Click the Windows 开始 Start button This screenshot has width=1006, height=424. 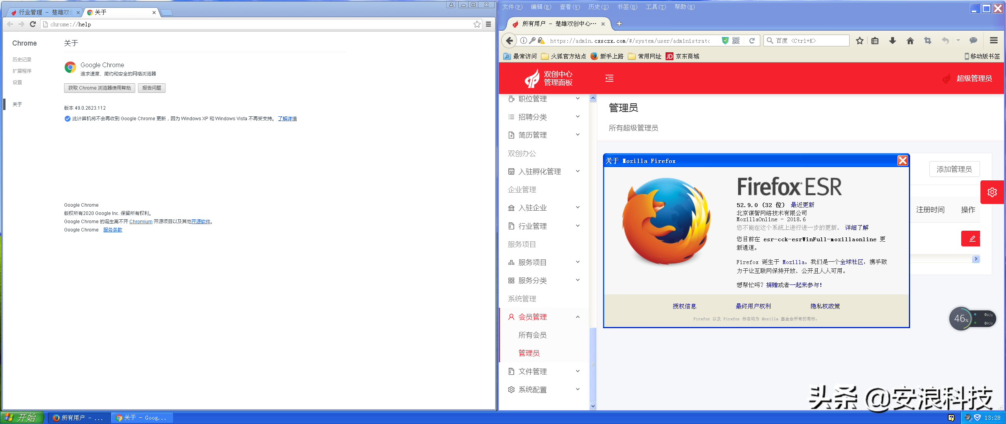(x=22, y=417)
